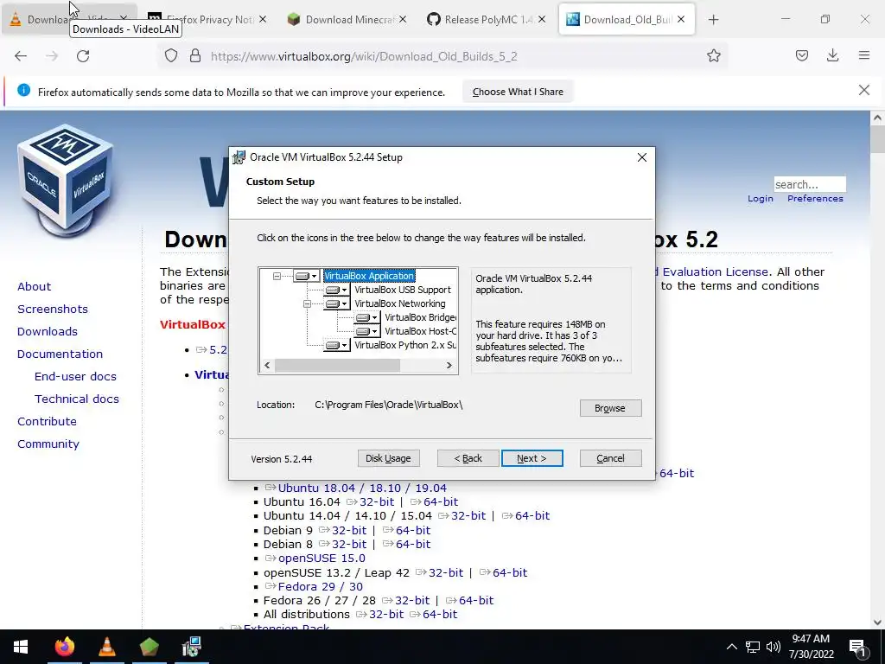Click the Browse button for install location

[610, 408]
